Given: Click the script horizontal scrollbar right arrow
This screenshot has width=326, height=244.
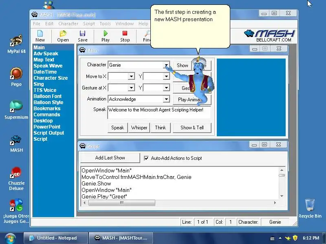Looking at the screenshot, I should [275, 203].
